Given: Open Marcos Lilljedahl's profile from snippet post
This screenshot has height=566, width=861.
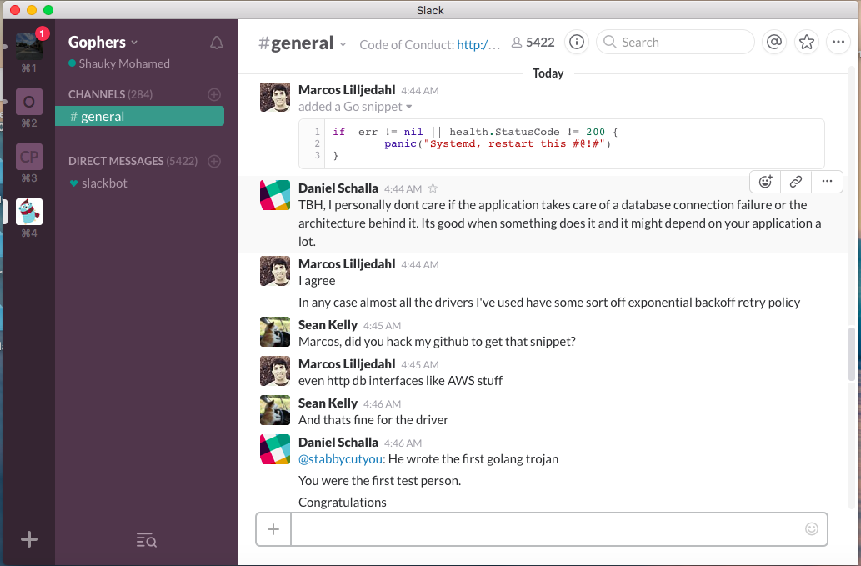Looking at the screenshot, I should point(347,89).
